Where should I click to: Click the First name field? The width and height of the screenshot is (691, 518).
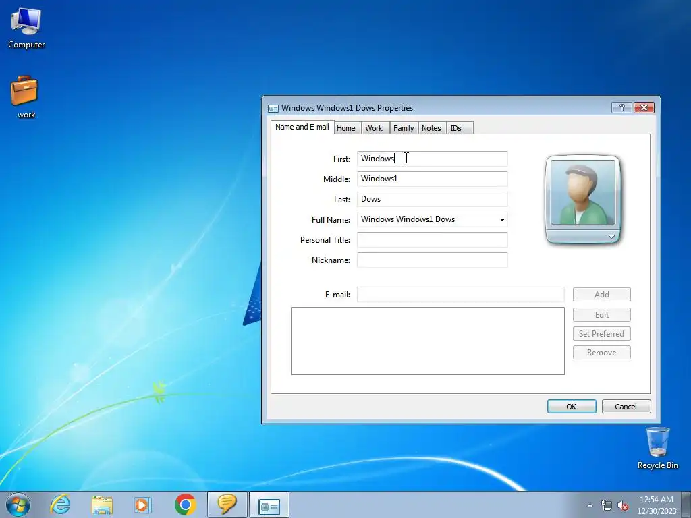[x=433, y=159]
